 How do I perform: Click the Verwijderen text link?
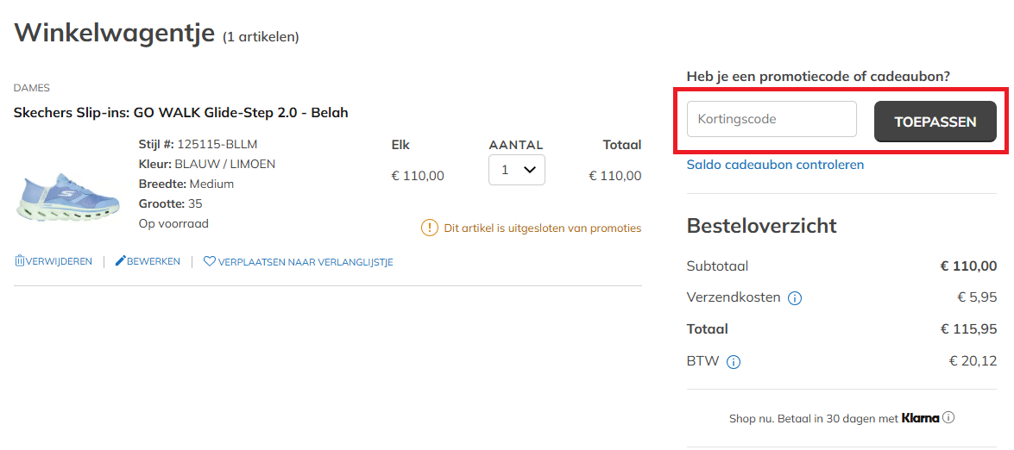point(59,261)
